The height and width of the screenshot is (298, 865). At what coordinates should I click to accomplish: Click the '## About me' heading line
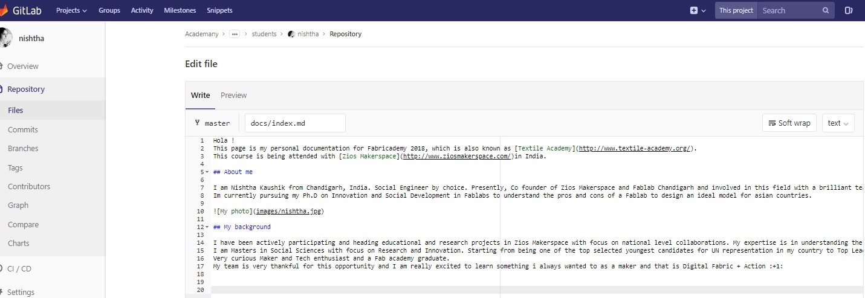pos(233,172)
